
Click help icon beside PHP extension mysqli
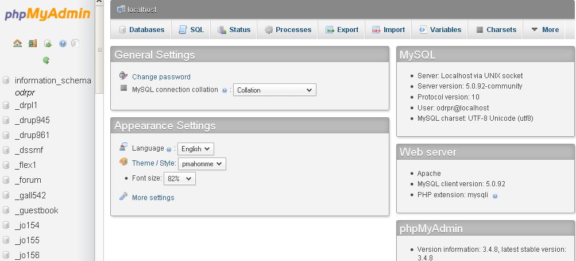pyautogui.click(x=495, y=196)
